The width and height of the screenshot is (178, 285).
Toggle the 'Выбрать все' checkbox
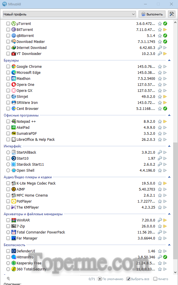point(129,279)
